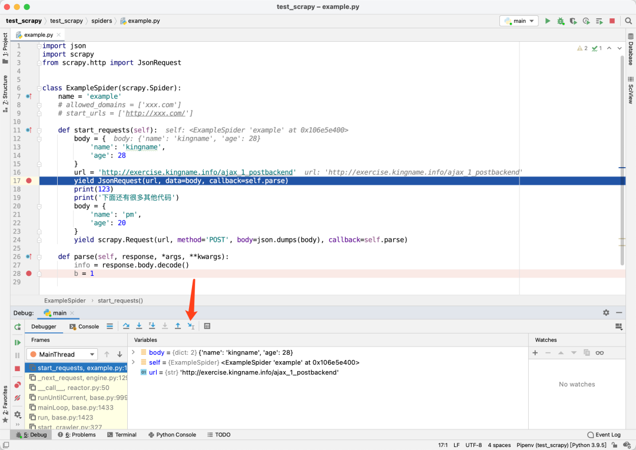Click the Profile main icon
Viewport: 636px width, 450px height.
pyautogui.click(x=586, y=21)
